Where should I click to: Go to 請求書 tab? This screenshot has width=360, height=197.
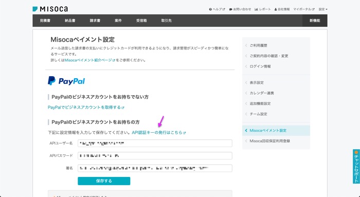95,21
